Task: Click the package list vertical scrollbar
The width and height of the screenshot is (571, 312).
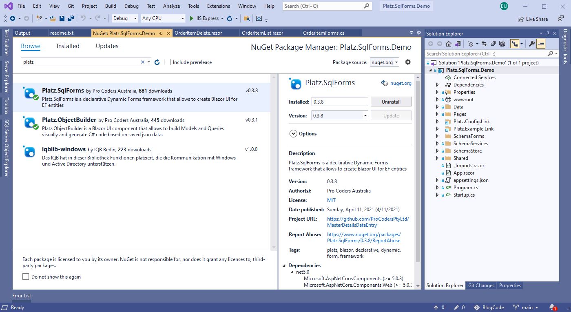Action: point(274,162)
